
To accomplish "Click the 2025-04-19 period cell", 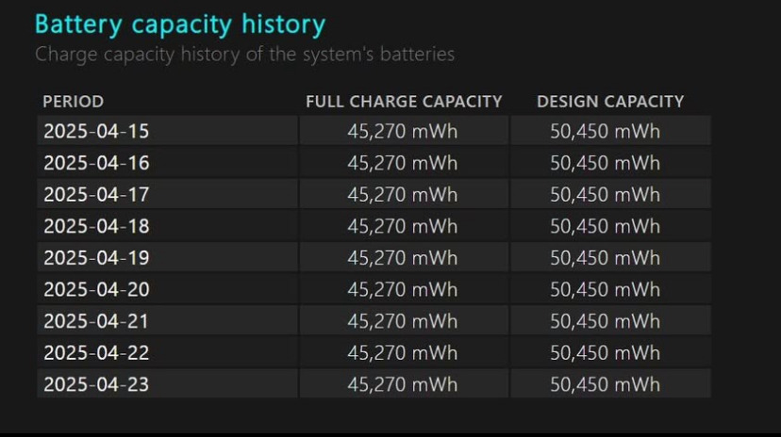I will click(96, 257).
